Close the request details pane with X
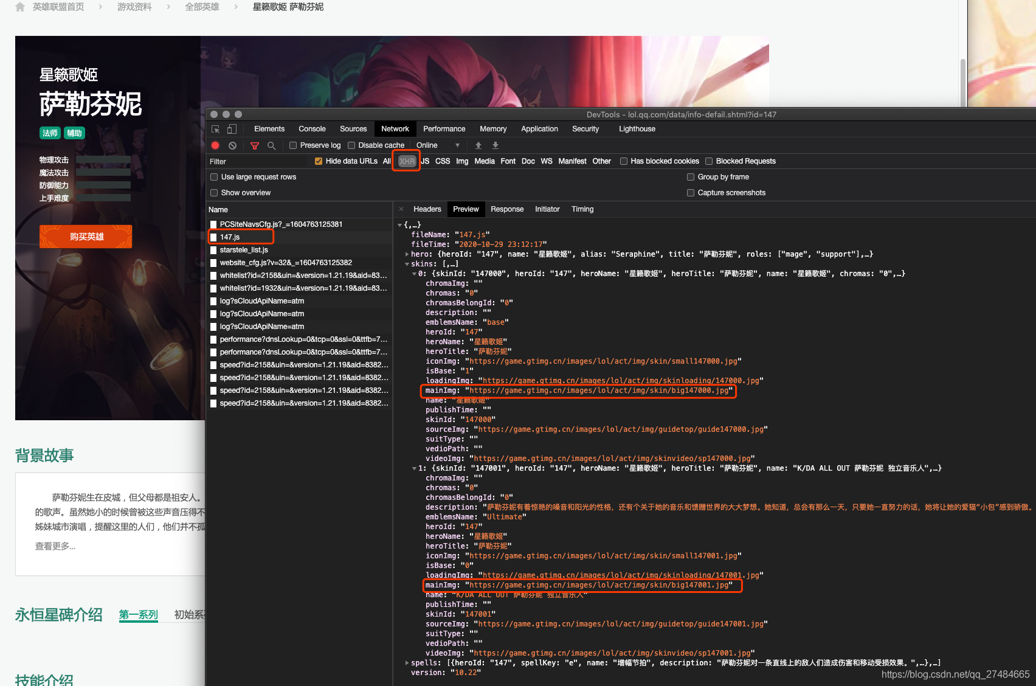This screenshot has width=1036, height=686. (401, 209)
